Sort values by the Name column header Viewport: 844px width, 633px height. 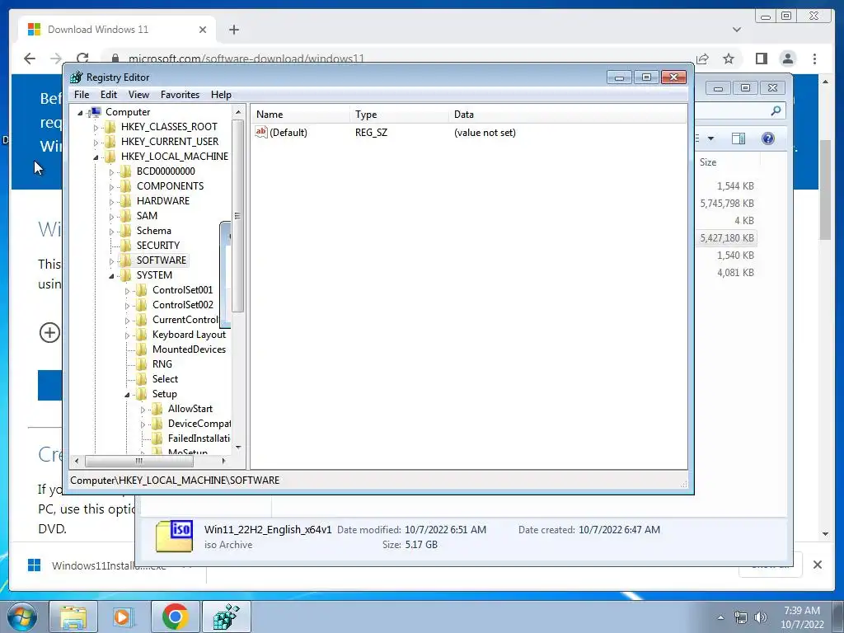pyautogui.click(x=300, y=114)
